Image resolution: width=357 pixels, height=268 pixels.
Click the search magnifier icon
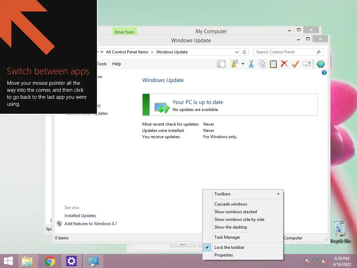[318, 52]
